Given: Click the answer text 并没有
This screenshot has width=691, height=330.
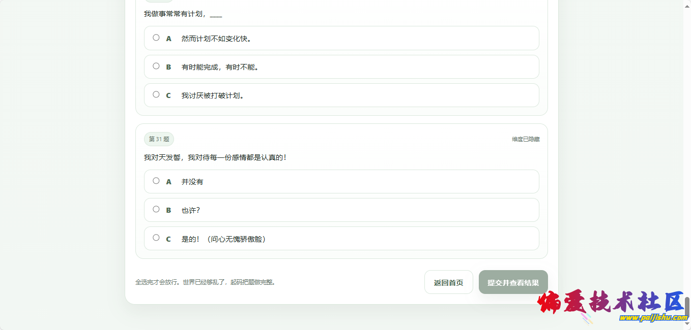Looking at the screenshot, I should 192,182.
